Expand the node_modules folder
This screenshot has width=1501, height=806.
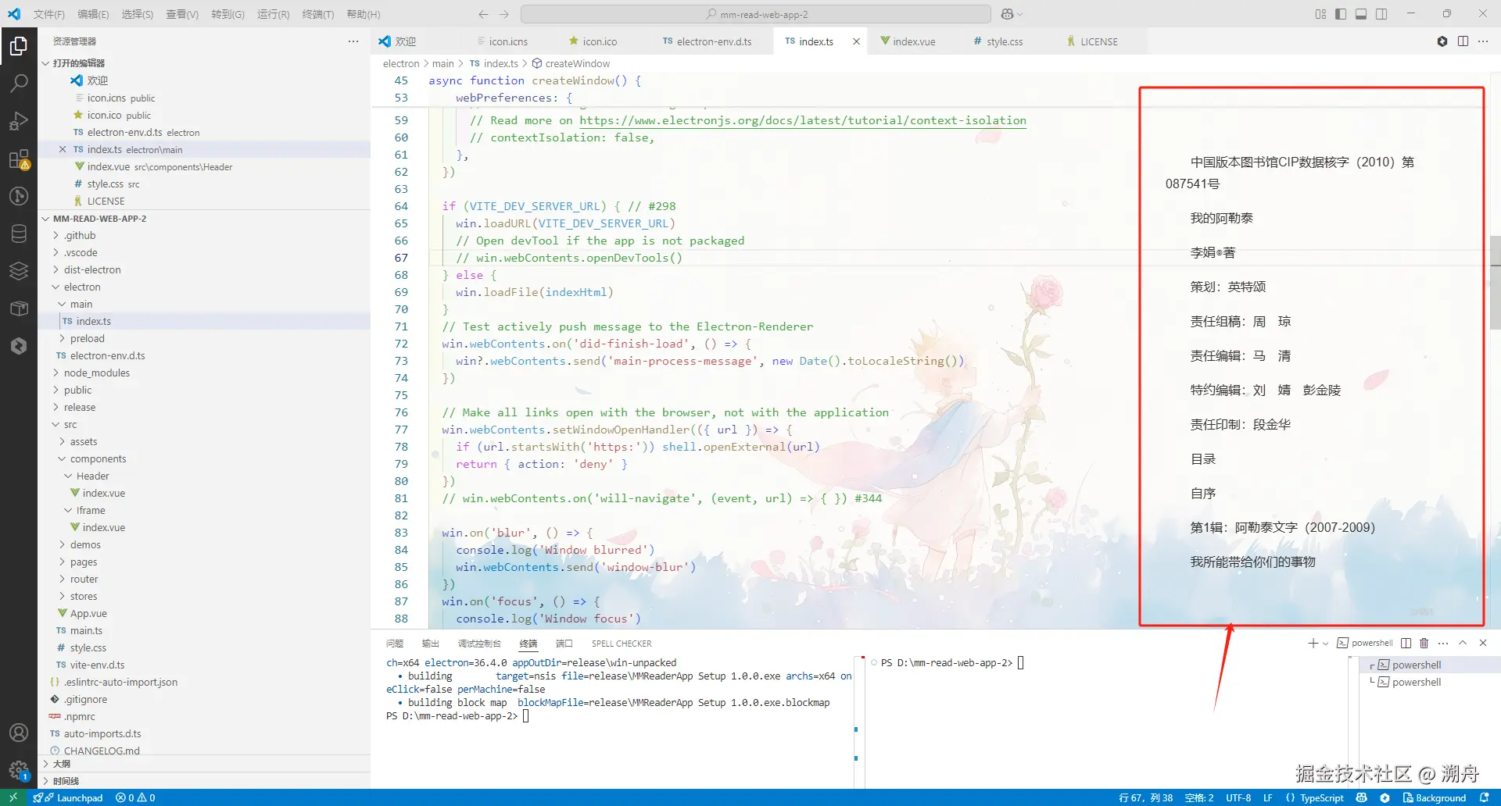pos(96,373)
